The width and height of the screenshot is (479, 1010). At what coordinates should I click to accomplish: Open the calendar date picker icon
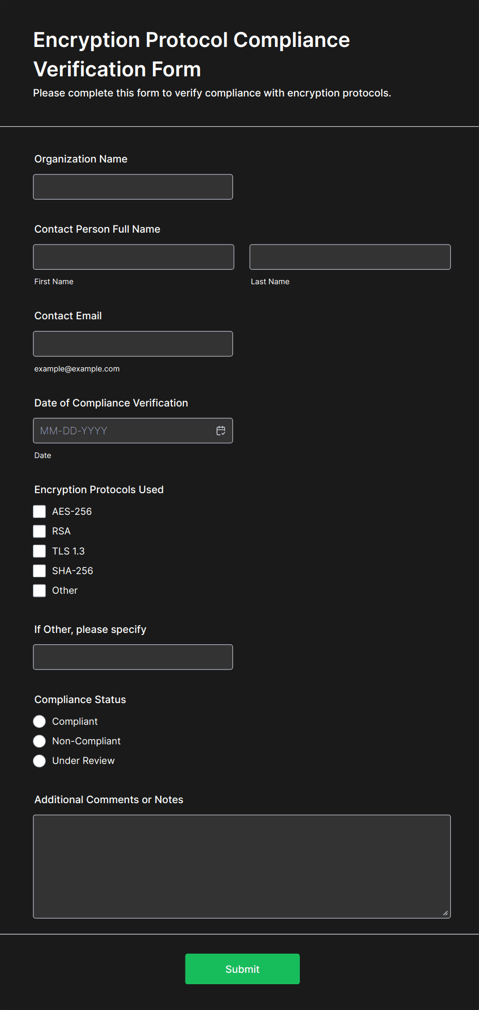(x=221, y=431)
